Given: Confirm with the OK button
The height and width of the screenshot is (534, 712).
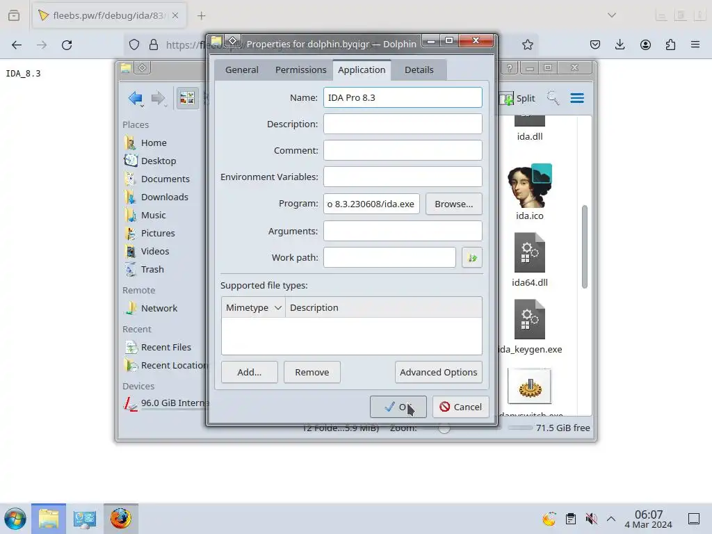Looking at the screenshot, I should (x=398, y=407).
